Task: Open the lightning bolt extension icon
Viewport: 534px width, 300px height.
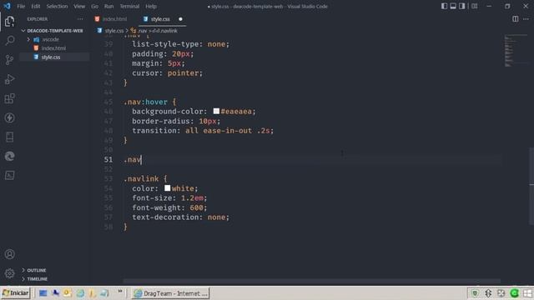Action: click(9, 117)
